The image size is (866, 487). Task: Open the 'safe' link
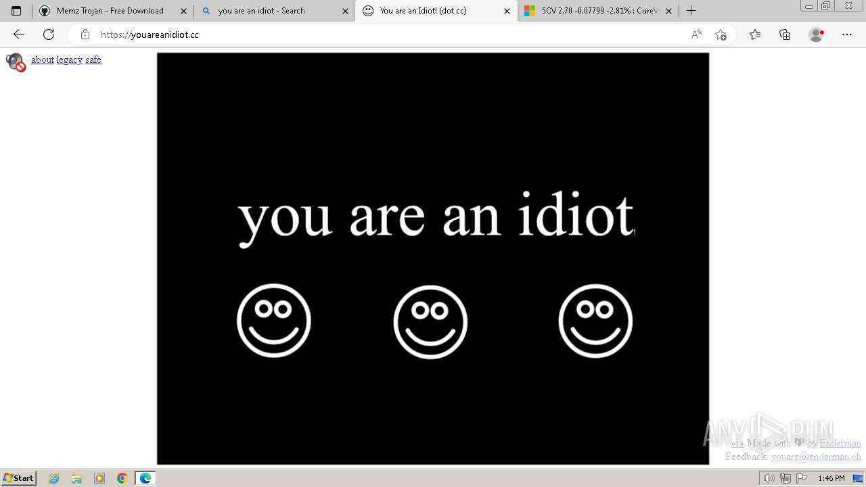click(93, 60)
